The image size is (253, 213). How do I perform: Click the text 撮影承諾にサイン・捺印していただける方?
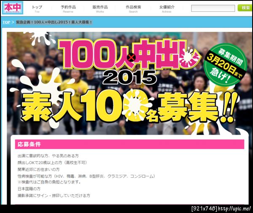coord(54,196)
